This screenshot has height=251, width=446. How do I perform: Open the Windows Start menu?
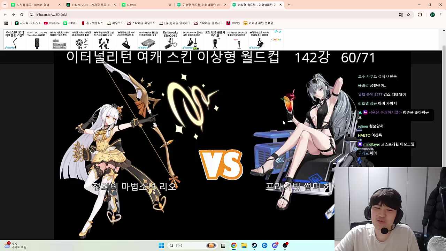click(x=161, y=245)
